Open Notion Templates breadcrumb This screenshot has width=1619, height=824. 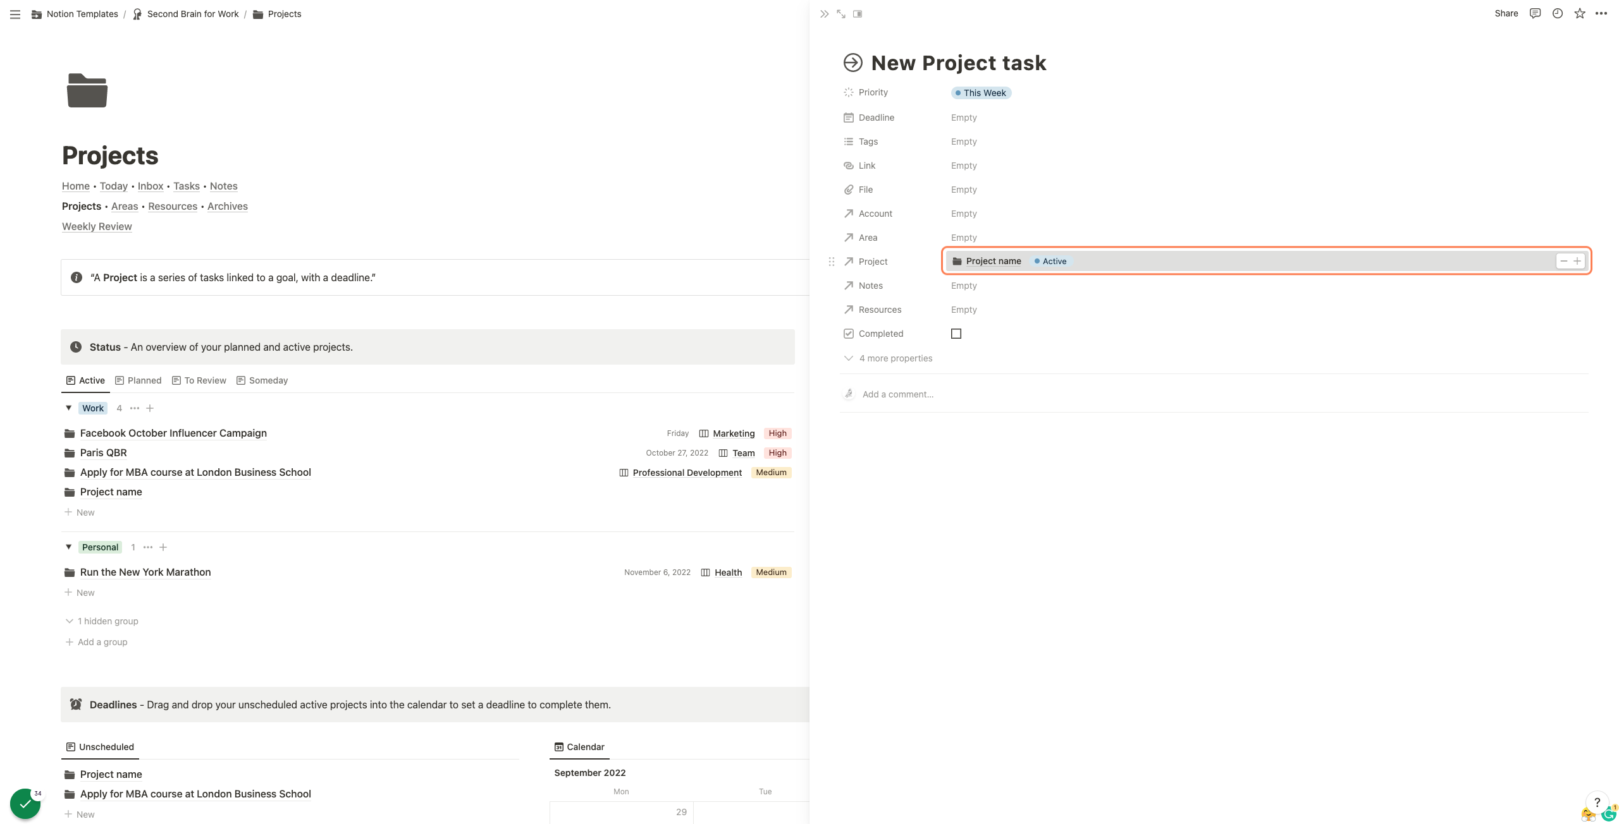(x=75, y=14)
